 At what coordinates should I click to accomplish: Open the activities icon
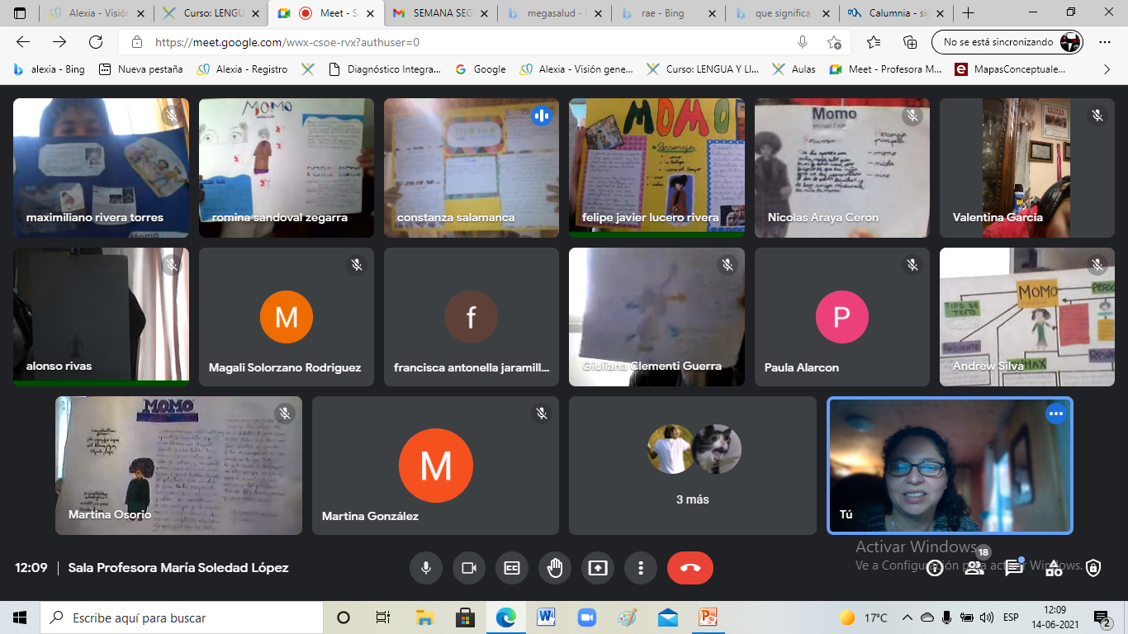point(1053,568)
